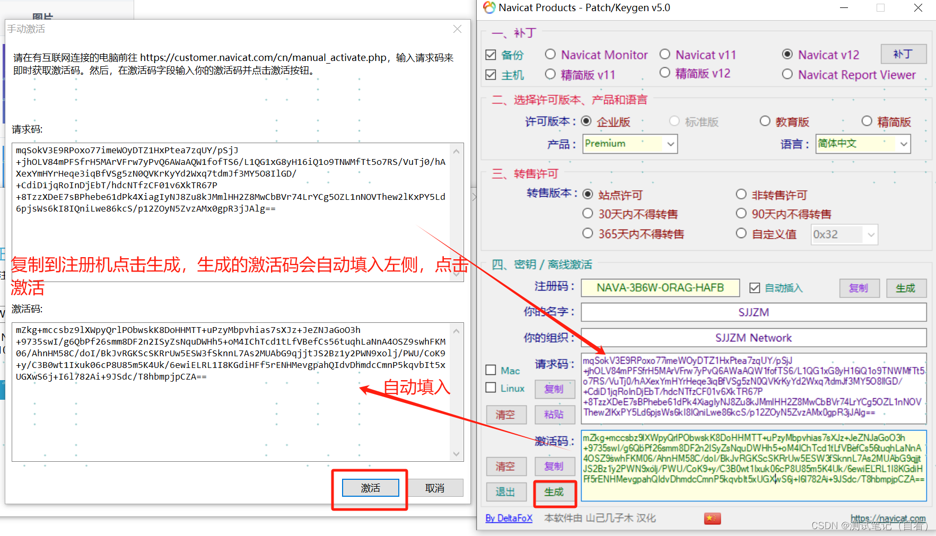936x536 pixels.
Task: Open the https://navicat.com link
Action: coord(888,518)
